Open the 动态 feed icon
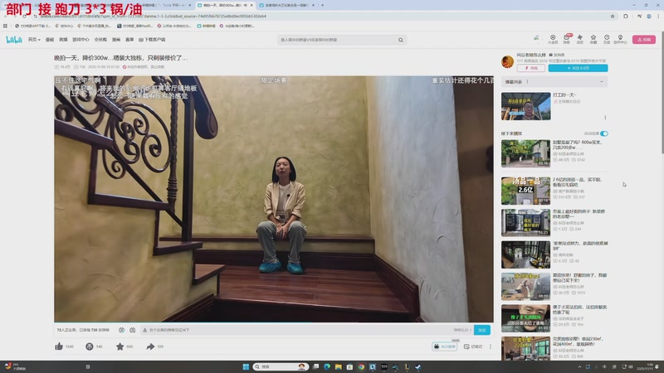Image resolution: width=664 pixels, height=373 pixels. pos(579,39)
